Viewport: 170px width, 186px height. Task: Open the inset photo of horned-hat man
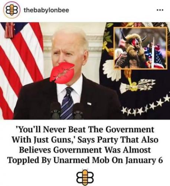[141, 48]
